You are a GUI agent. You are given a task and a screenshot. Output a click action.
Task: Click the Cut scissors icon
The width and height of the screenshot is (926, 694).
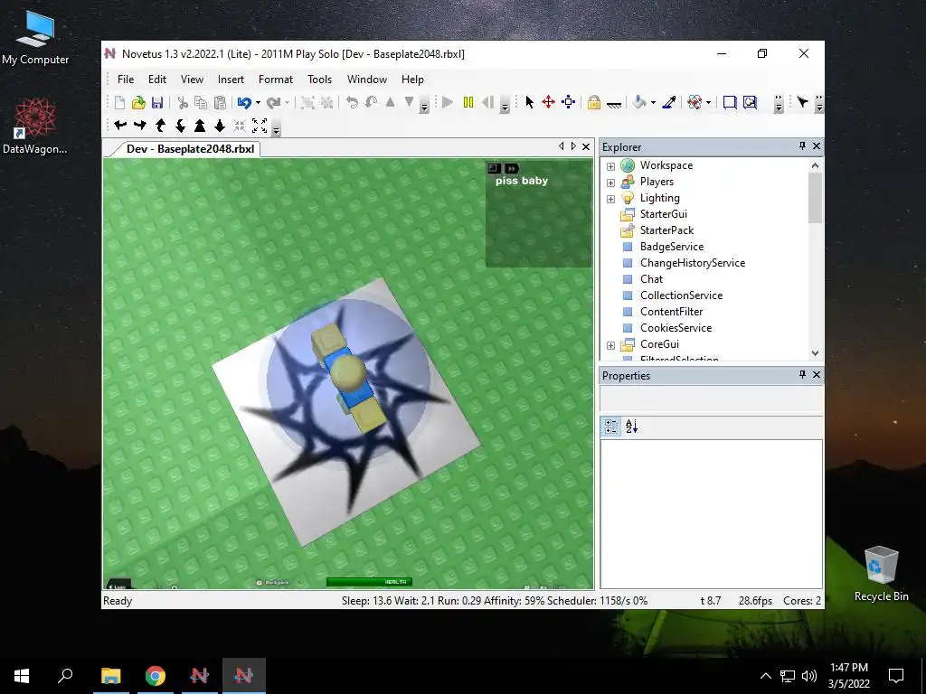pos(183,103)
